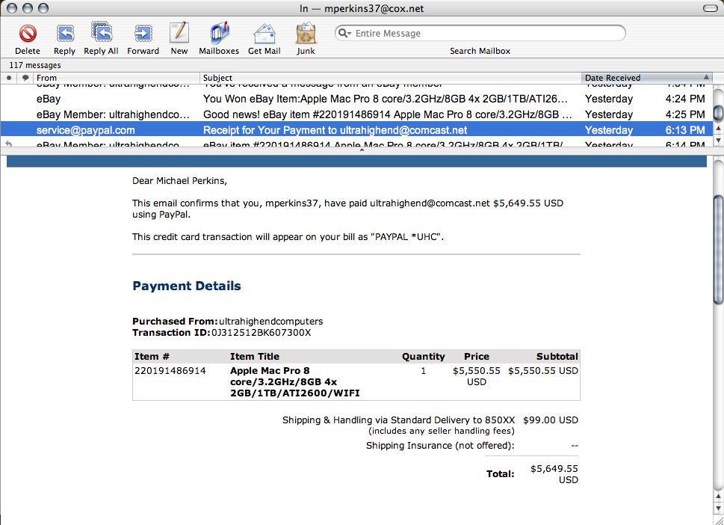Screen dimensions: 724x525
Task: Click the Transaction ID 0J312512BK607300X
Action: [x=261, y=333]
